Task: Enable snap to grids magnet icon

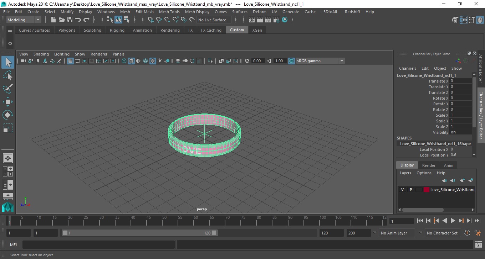Action: pos(150,20)
